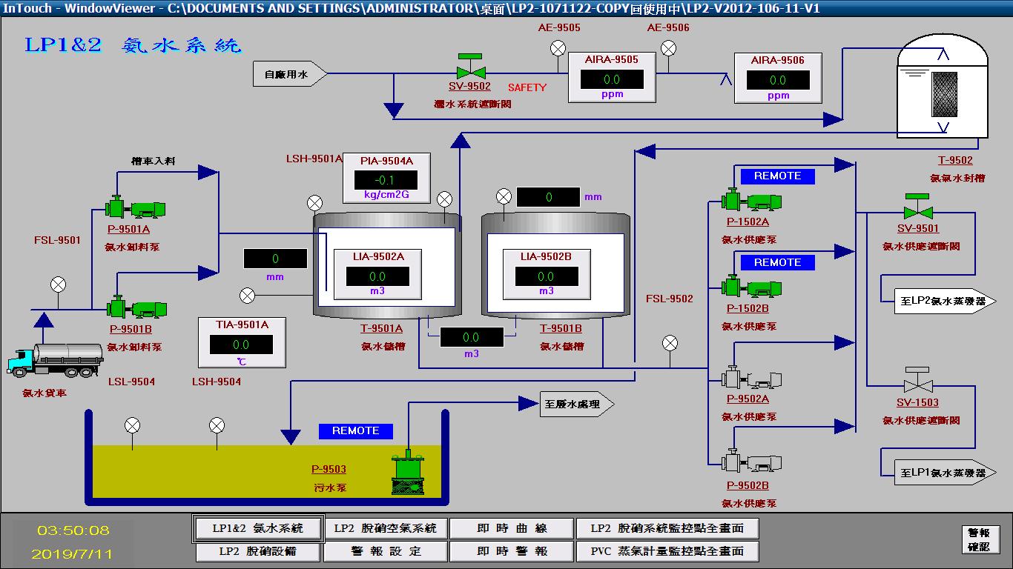Image resolution: width=1013 pixels, height=569 pixels.
Task: Open the 警報設定 alarm settings page
Action: click(386, 551)
